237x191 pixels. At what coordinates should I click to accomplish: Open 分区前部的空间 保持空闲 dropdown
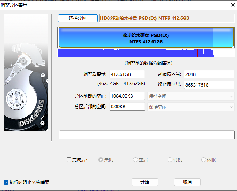[191, 96]
